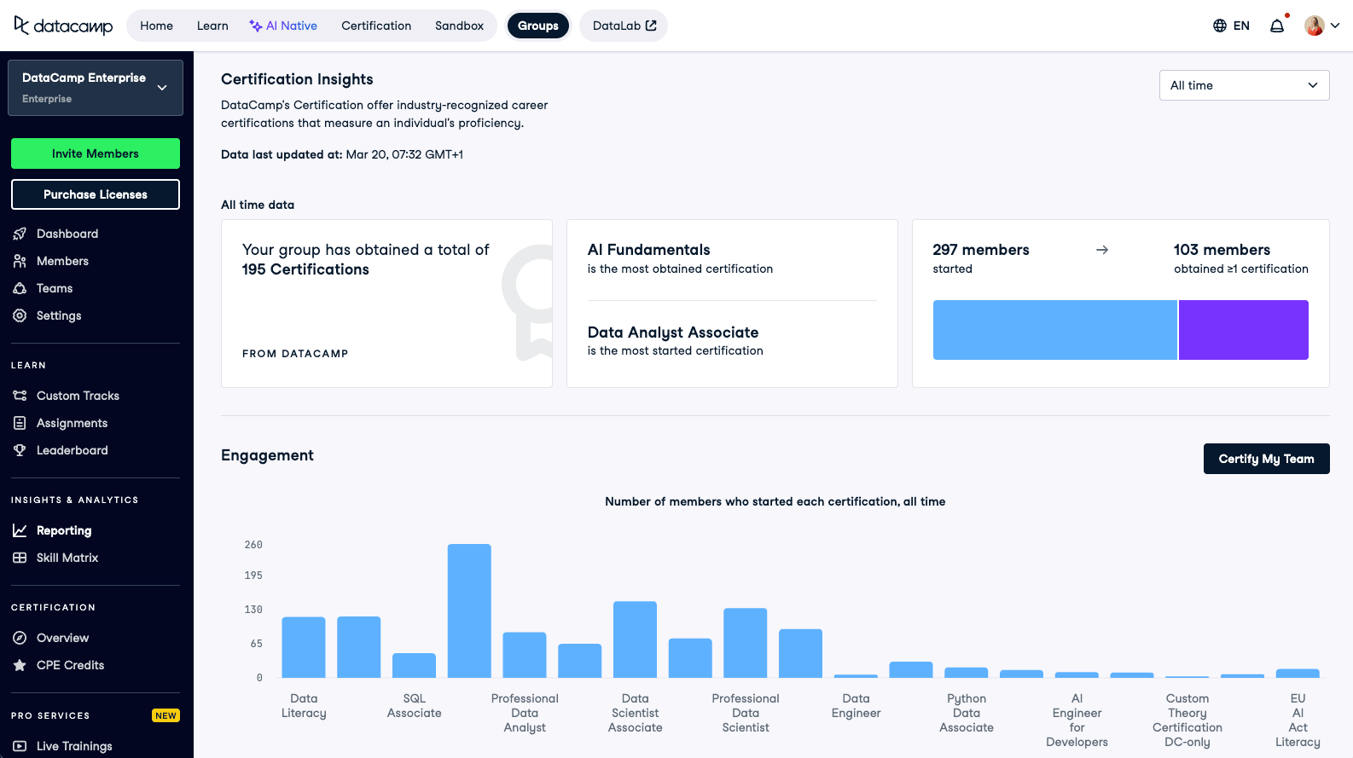Switch to the Certification tab
Viewport: 1353px width, 758px height.
point(376,26)
